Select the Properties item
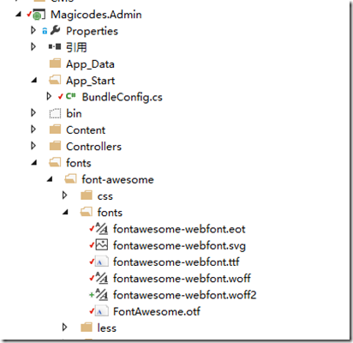353x343 pixels. 92,31
